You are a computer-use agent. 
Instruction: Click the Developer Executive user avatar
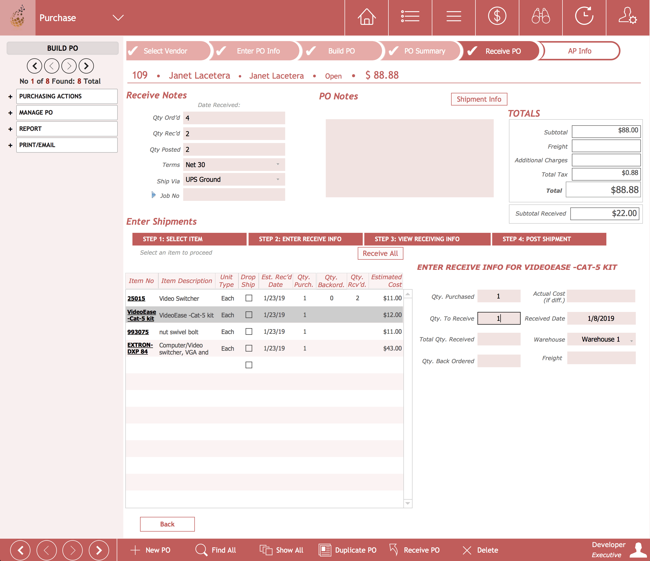coord(639,550)
